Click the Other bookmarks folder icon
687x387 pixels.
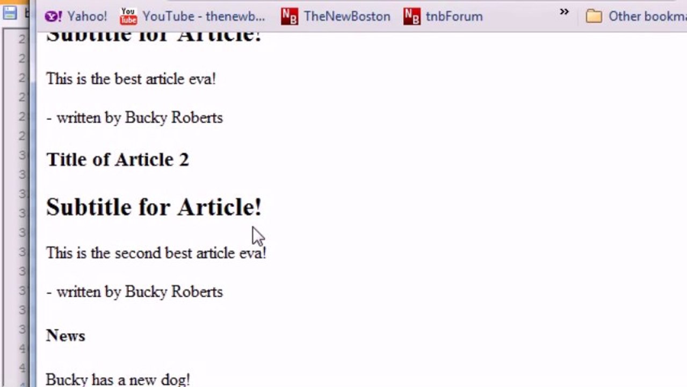point(594,16)
